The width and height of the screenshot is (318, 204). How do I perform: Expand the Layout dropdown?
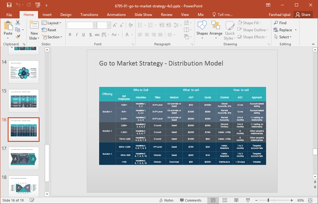(x=52, y=23)
